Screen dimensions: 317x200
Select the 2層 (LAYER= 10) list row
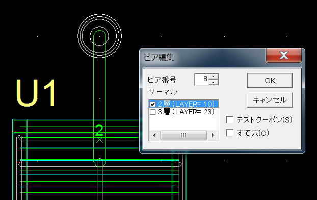[x=184, y=104]
